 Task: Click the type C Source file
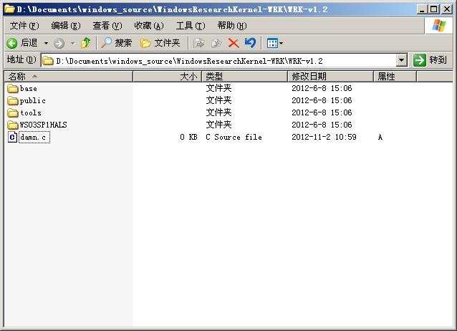[x=234, y=137]
